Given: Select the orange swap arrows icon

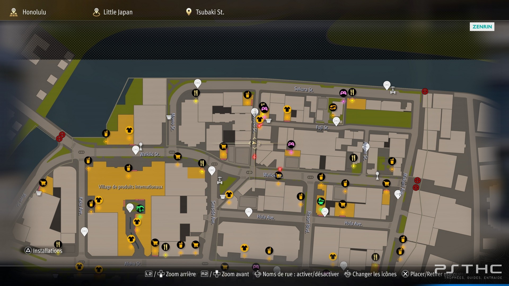Looking at the screenshot, I should click(x=333, y=107).
